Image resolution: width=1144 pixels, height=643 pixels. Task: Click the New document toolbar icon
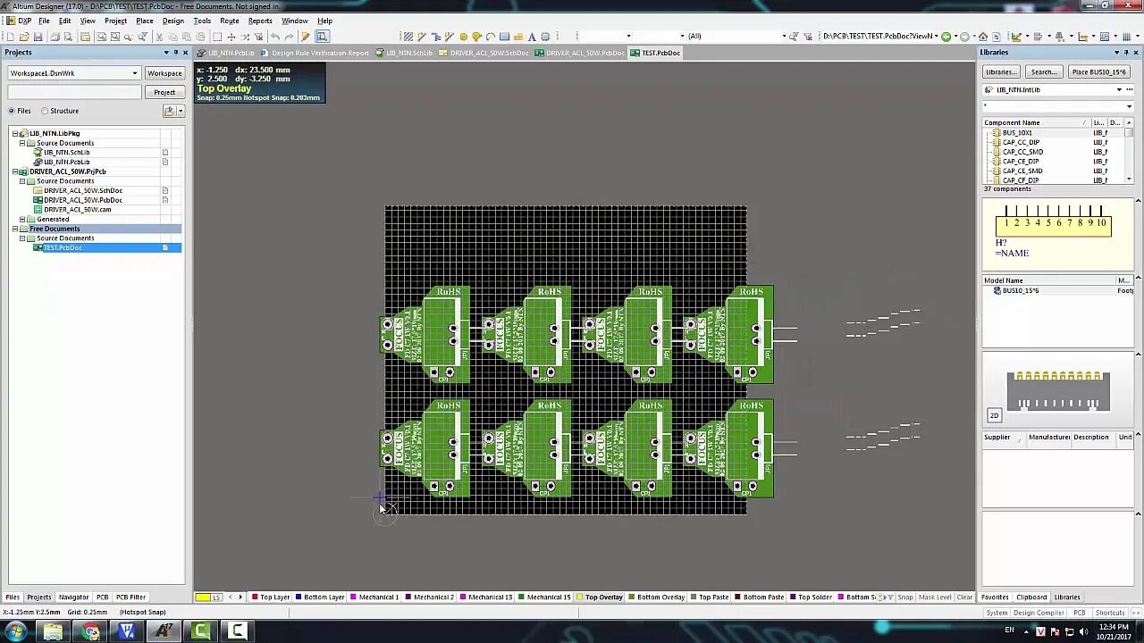(10, 37)
